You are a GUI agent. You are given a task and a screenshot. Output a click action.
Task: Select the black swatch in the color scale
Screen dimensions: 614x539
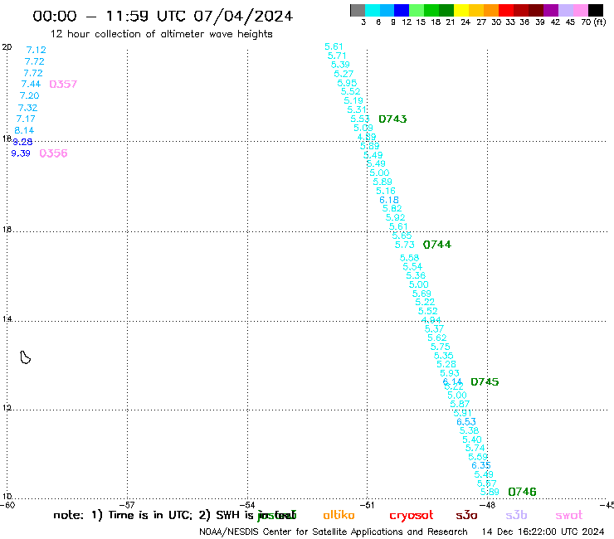pos(595,10)
